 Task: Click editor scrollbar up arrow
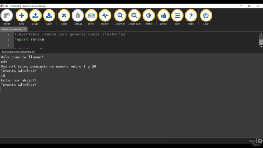(261, 34)
